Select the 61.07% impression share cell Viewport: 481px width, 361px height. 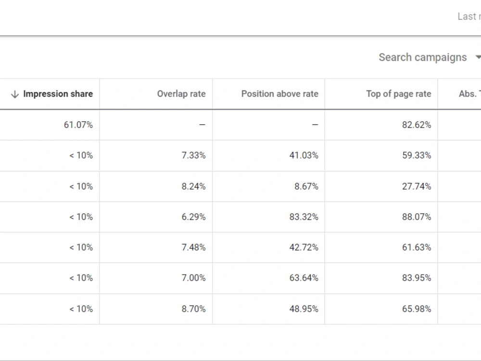(78, 125)
